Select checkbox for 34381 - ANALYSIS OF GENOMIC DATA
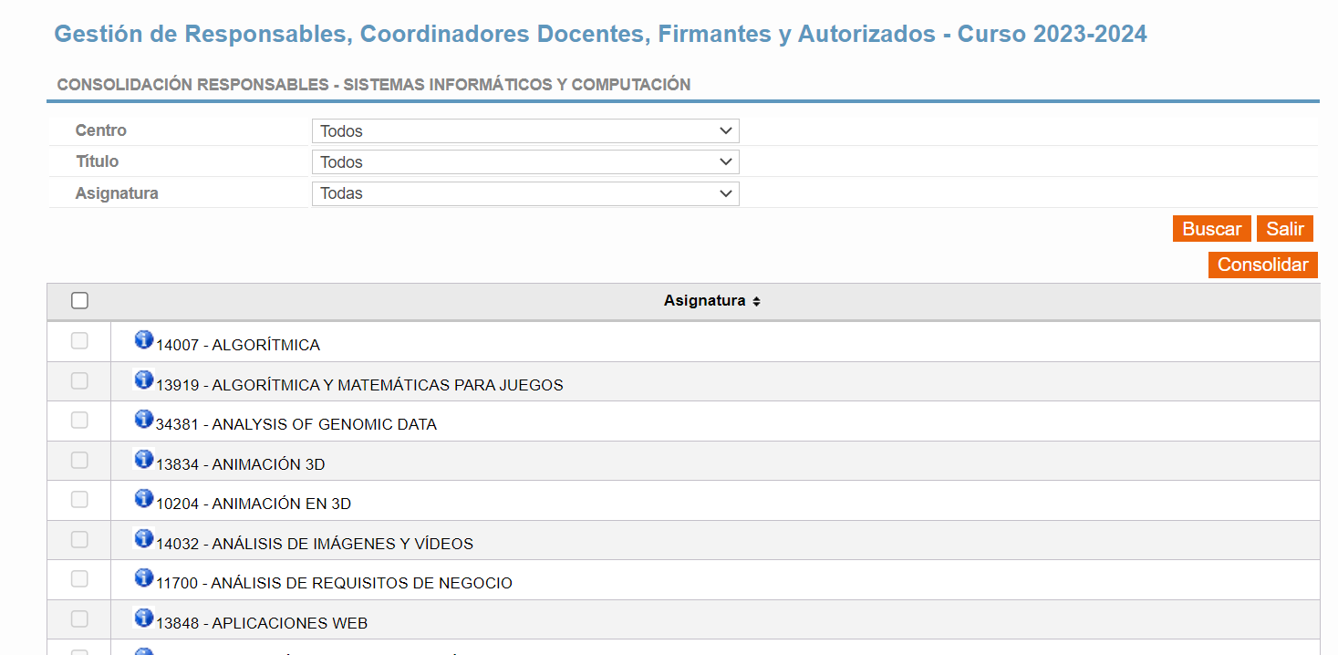1338x655 pixels. coord(79,421)
